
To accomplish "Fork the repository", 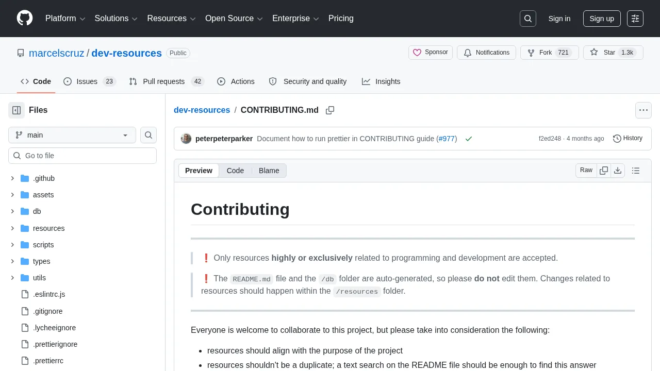I will click(x=550, y=53).
